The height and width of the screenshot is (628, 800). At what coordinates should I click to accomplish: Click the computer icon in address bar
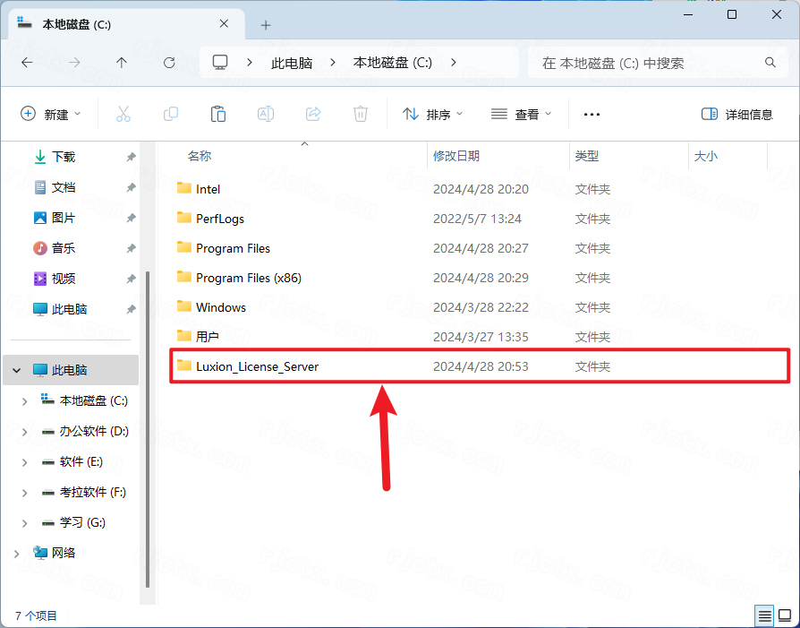click(x=220, y=63)
